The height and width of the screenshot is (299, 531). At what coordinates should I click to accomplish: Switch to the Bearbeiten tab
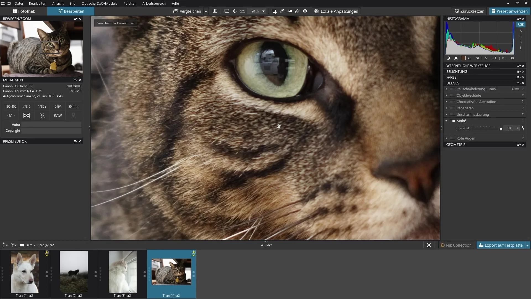[71, 11]
